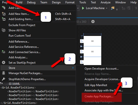Click the Add New Item icon
The width and height of the screenshot is (138, 105).
[4, 14]
